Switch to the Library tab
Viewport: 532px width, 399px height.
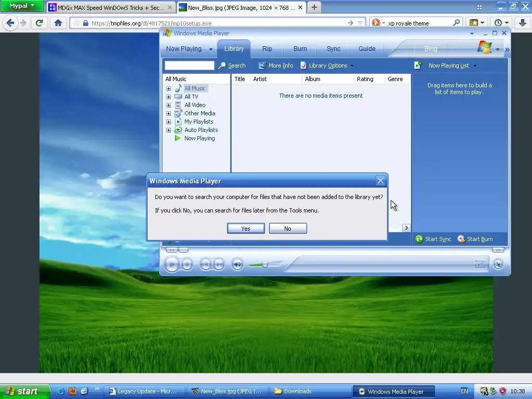pos(234,48)
